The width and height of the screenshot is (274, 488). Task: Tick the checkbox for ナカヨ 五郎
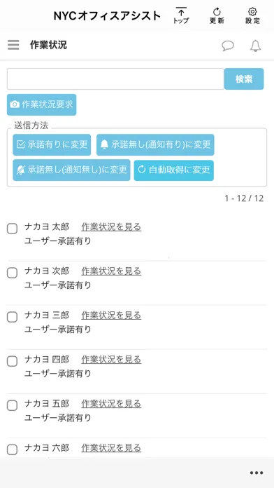pos(12,405)
